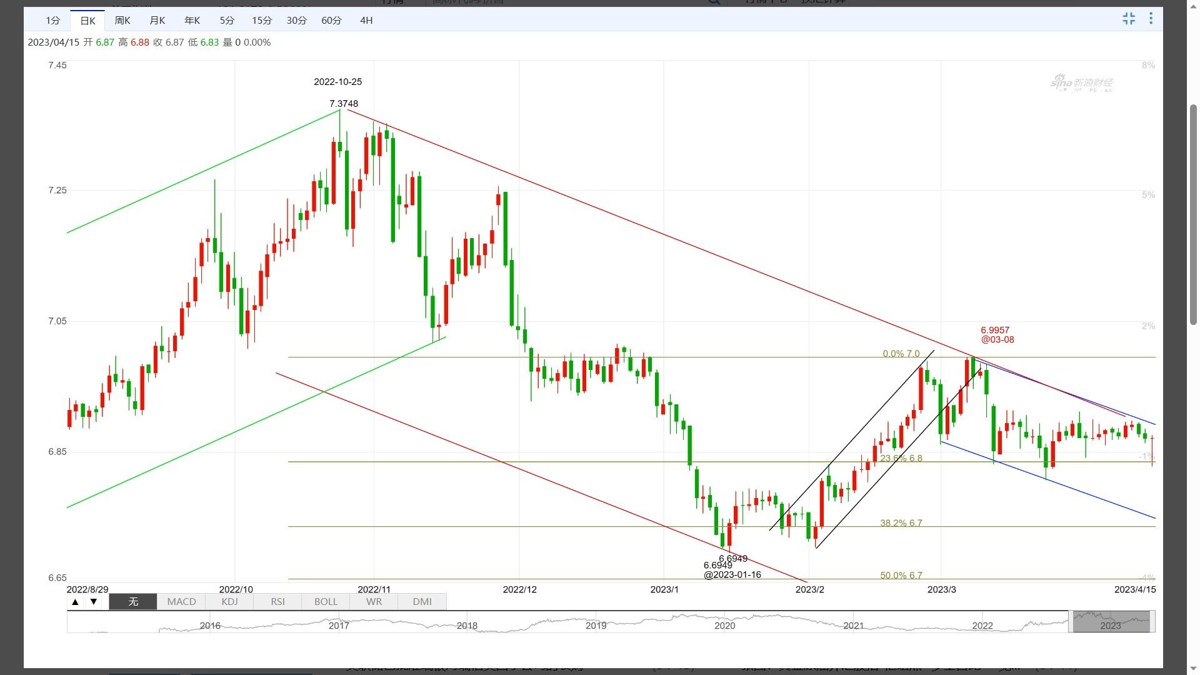Click the up triangle indicator arrow
Image resolution: width=1200 pixels, height=675 pixels.
(x=75, y=602)
